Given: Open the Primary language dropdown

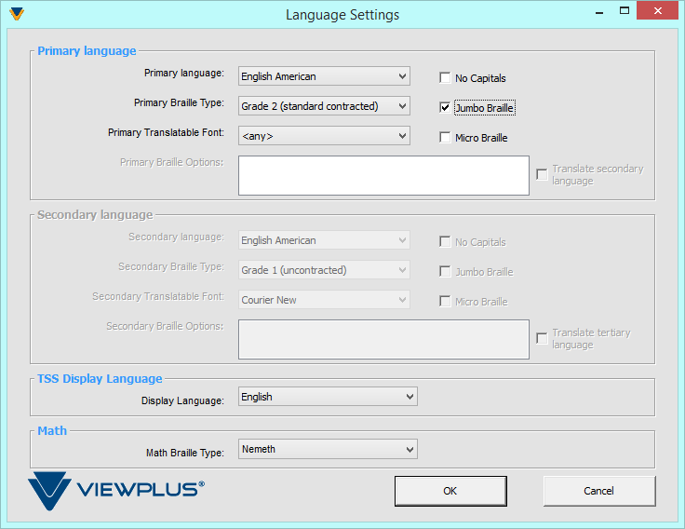Looking at the screenshot, I should pos(324,76).
